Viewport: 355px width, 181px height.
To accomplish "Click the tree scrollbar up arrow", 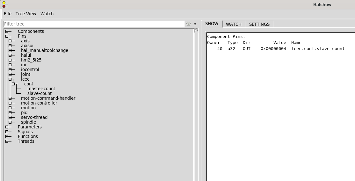I will [x=196, y=30].
